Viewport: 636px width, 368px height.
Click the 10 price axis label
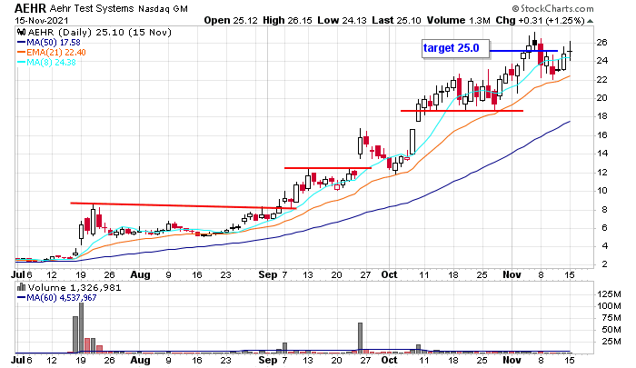(x=601, y=191)
